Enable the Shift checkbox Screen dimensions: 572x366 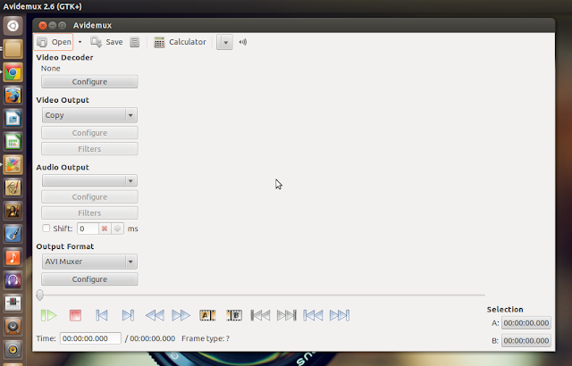click(x=46, y=229)
